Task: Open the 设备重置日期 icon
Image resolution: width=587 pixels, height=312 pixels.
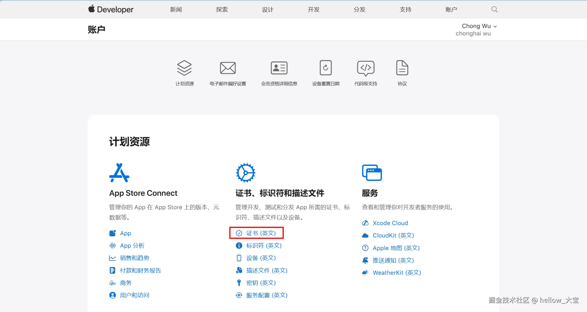Action: pyautogui.click(x=325, y=68)
